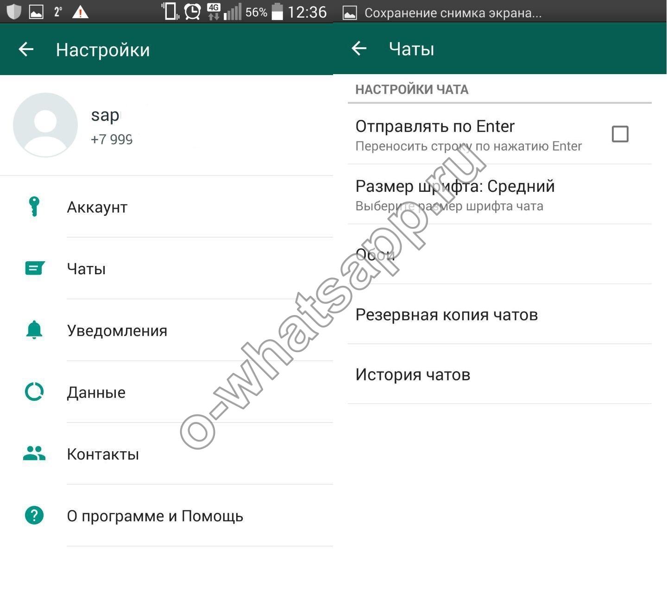
Task: Tap the bell icon for Уведомления
Action: tap(34, 330)
